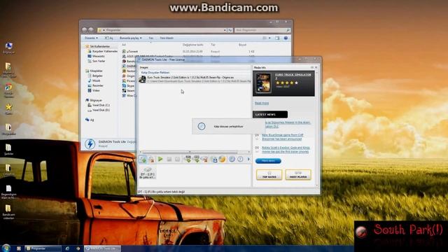Click the Add DT virtual drive icon
The image size is (448, 252).
pos(188,159)
